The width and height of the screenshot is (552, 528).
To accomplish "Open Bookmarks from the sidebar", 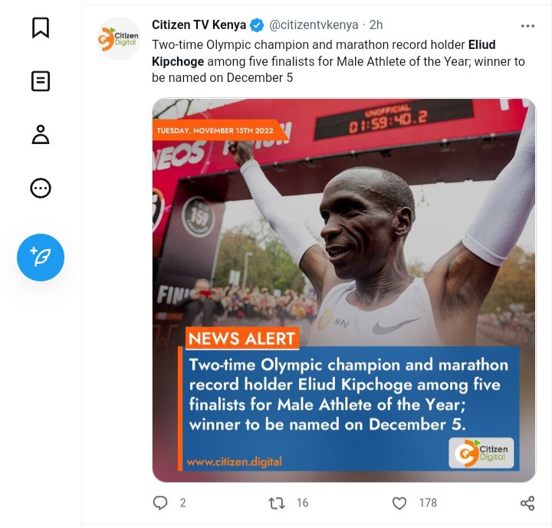I will 41,28.
